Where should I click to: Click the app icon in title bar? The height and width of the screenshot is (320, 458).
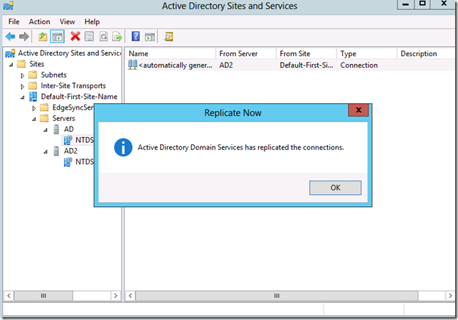click(9, 6)
